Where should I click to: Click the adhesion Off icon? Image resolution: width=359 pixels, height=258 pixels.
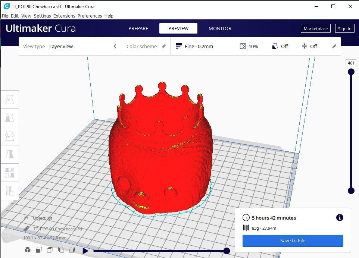[304, 46]
